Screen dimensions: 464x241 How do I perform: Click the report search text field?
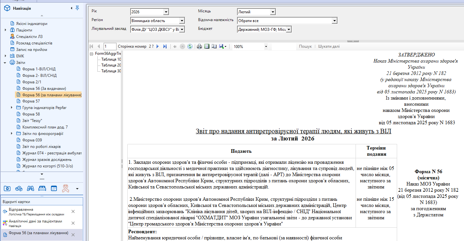283,46
